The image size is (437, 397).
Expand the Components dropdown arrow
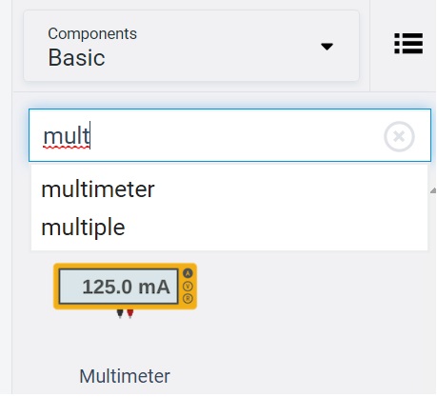tap(327, 47)
